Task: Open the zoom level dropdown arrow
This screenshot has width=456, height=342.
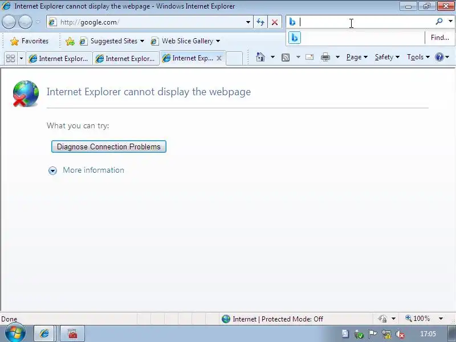Action: click(441, 319)
